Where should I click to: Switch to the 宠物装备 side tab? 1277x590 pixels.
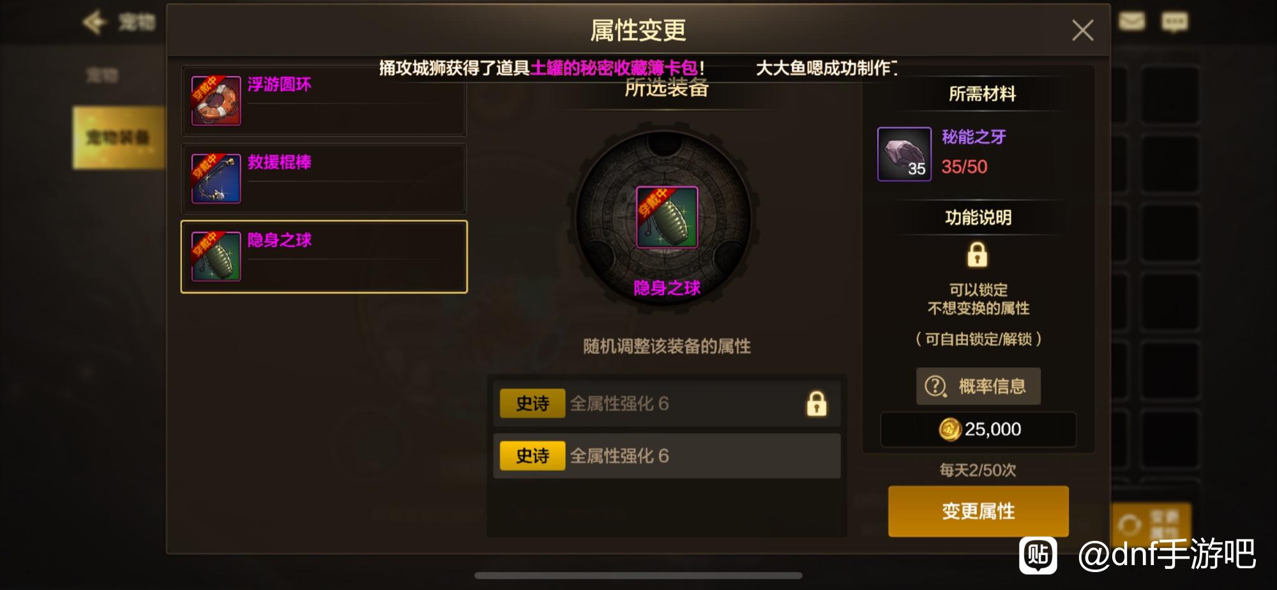coord(118,137)
